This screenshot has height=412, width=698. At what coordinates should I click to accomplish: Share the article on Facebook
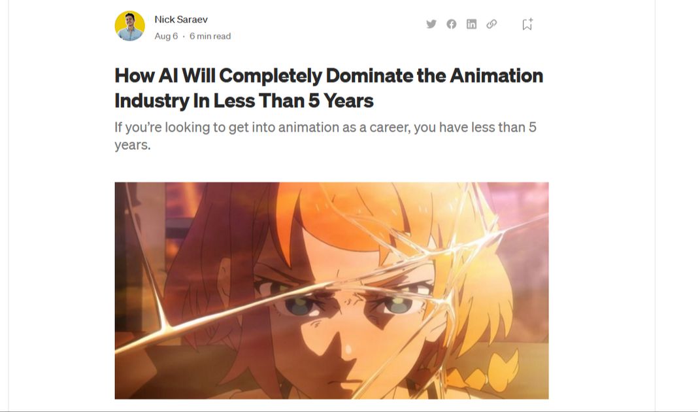[x=452, y=24]
